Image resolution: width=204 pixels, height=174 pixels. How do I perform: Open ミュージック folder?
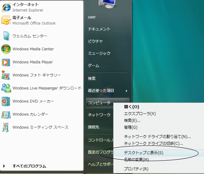pos(99,53)
